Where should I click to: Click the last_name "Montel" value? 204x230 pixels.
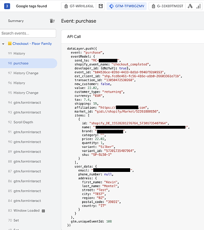point(110,186)
